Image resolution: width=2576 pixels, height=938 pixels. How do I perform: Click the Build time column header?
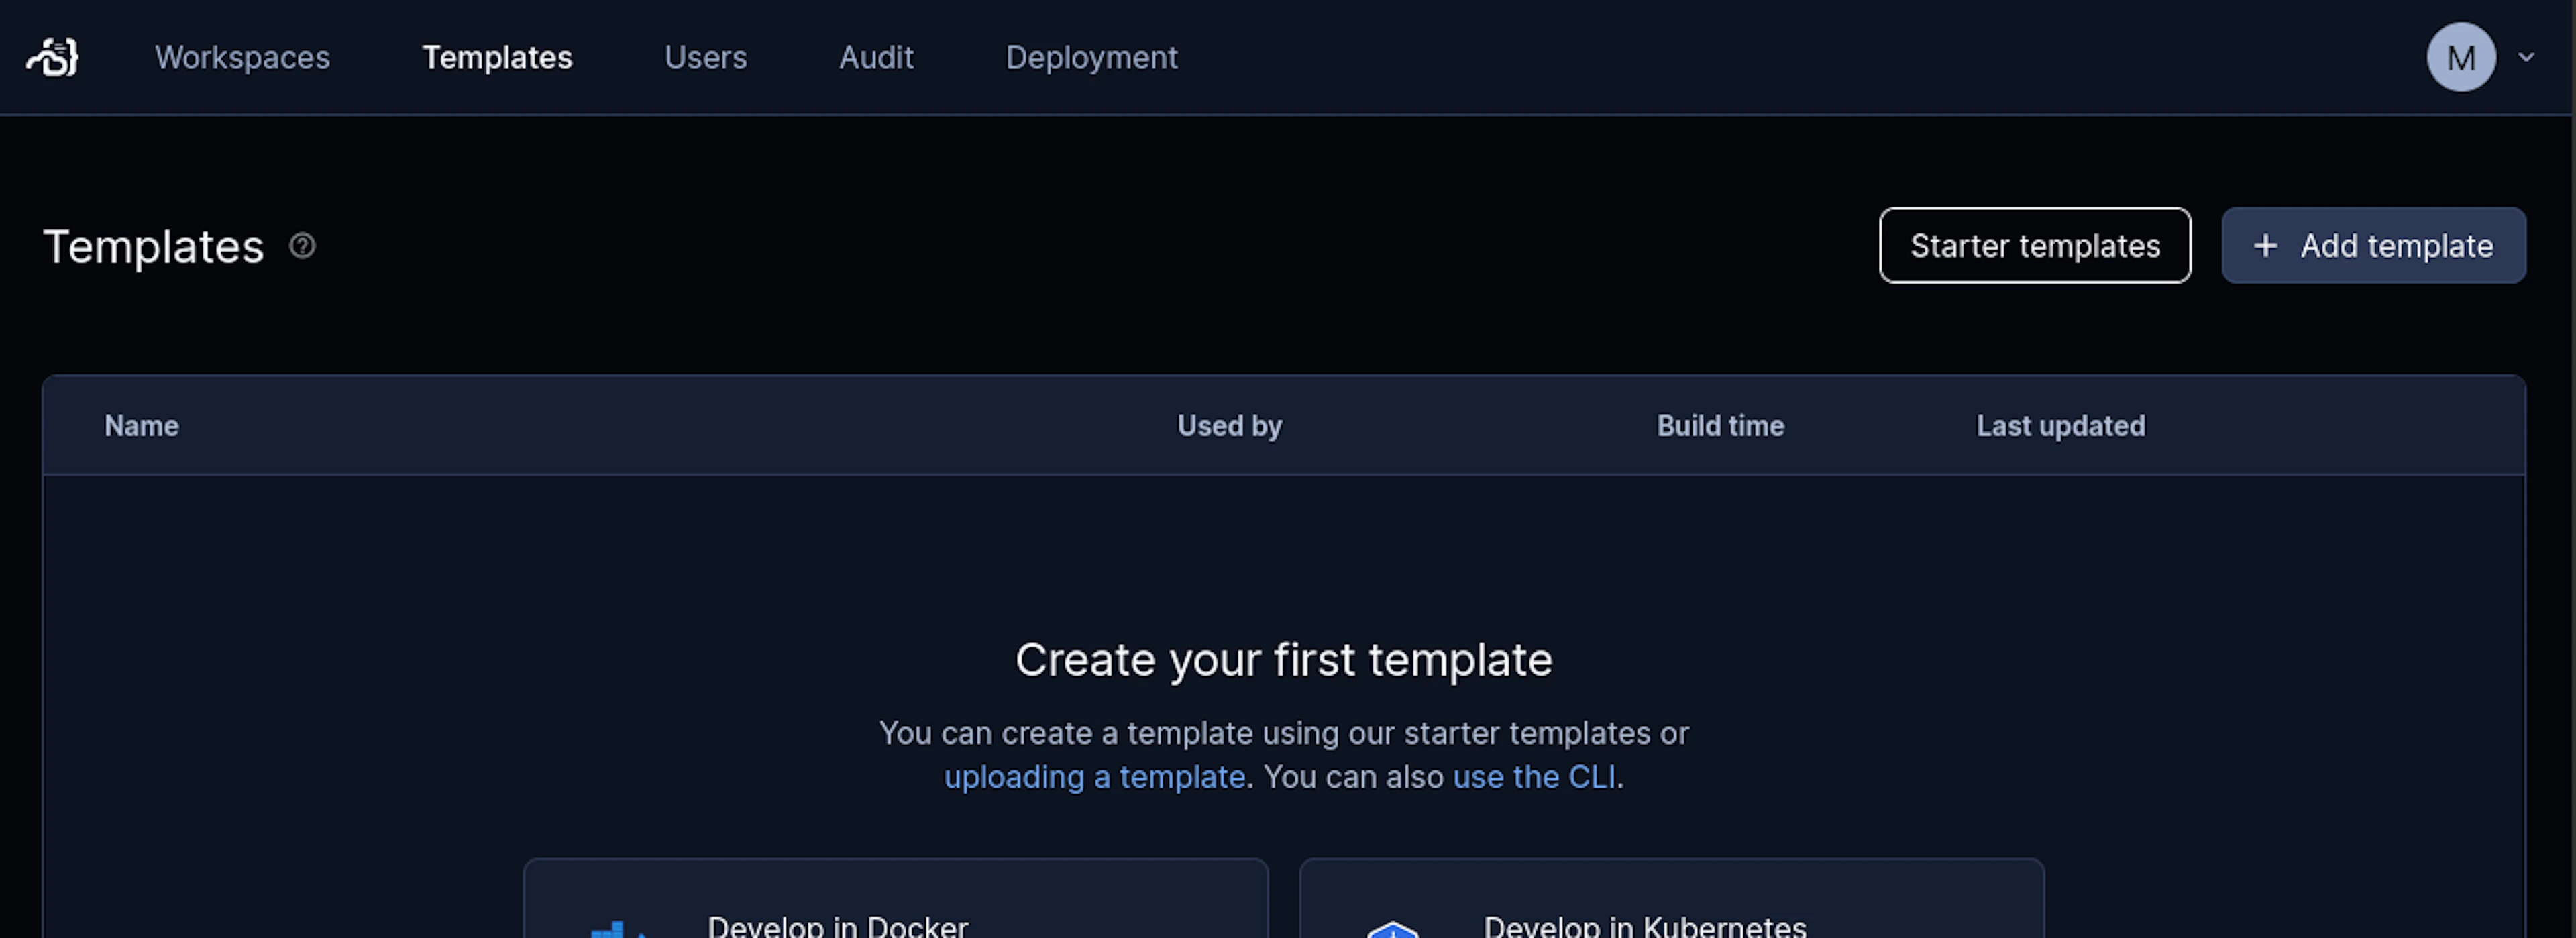pyautogui.click(x=1720, y=426)
